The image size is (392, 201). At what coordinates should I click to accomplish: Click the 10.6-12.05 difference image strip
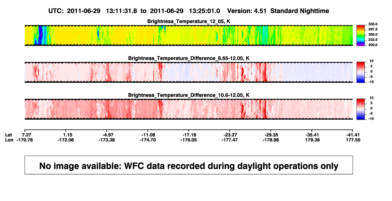(x=189, y=109)
